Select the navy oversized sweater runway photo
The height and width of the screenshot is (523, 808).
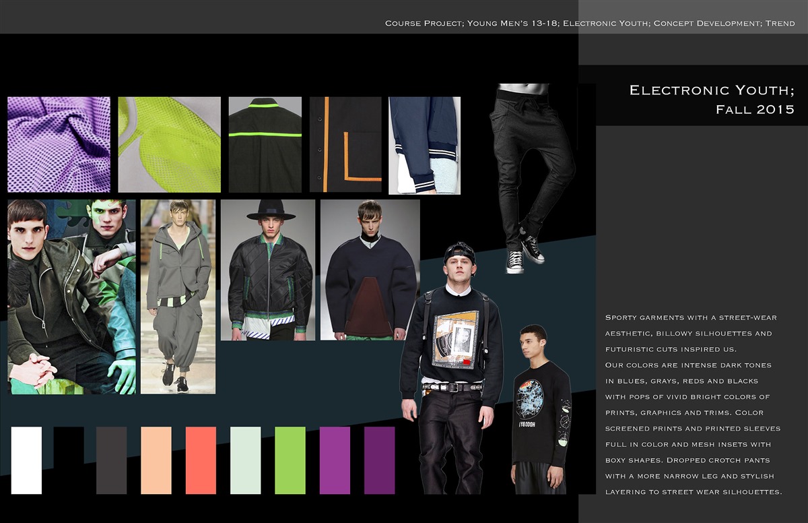370,270
